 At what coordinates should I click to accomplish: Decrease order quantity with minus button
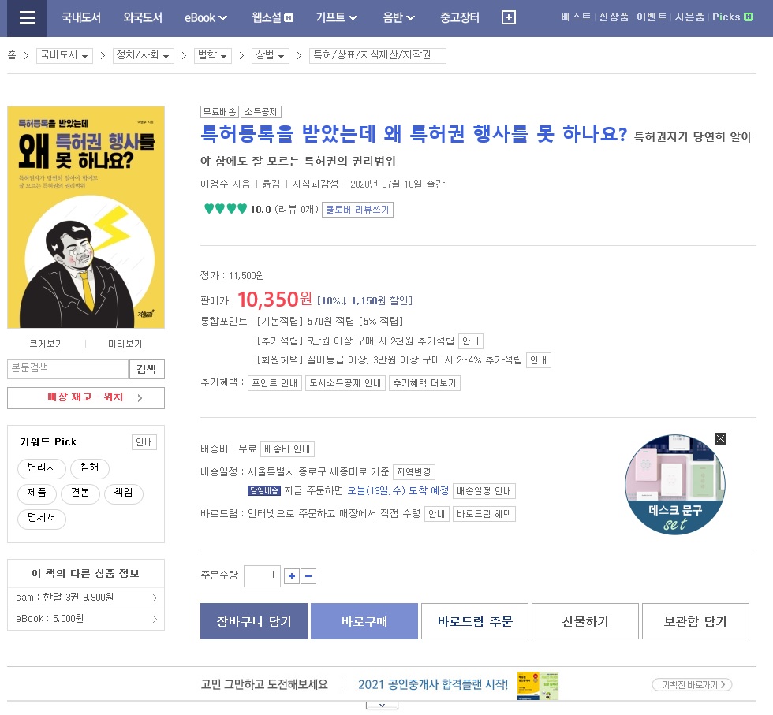308,576
